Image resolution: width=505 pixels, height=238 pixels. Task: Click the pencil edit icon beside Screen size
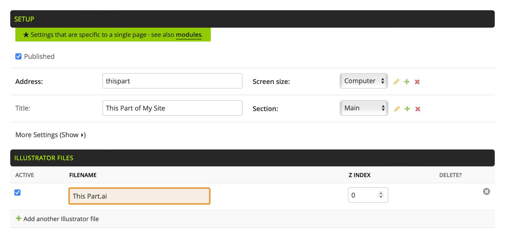[396, 82]
